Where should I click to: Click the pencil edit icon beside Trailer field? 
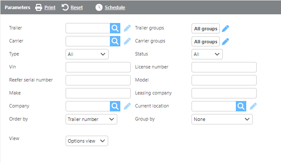127,28
